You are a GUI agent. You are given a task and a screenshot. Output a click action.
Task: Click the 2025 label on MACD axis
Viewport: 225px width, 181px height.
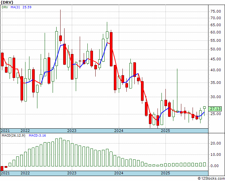165,173
